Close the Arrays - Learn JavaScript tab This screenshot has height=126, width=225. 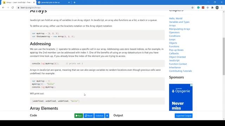tap(34, 2)
